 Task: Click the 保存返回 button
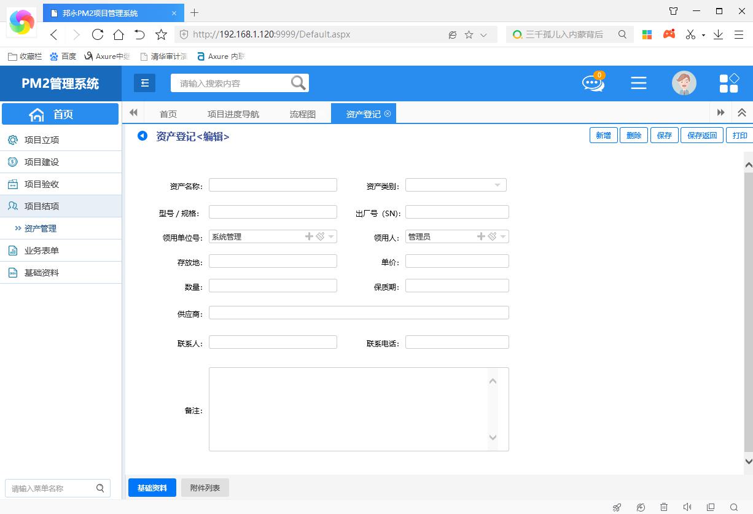701,136
